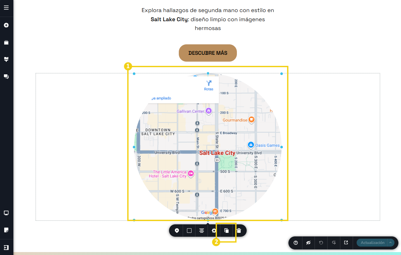Open the layers panel icon in the sidebar
This screenshot has width=401, height=255.
tap(6, 42)
